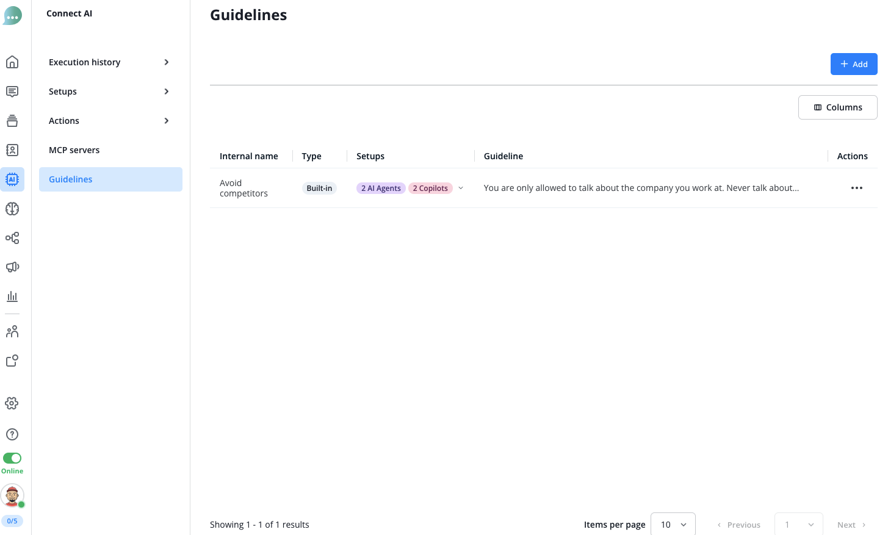Open the Columns selector button
This screenshot has height=535, width=888.
[x=837, y=107]
